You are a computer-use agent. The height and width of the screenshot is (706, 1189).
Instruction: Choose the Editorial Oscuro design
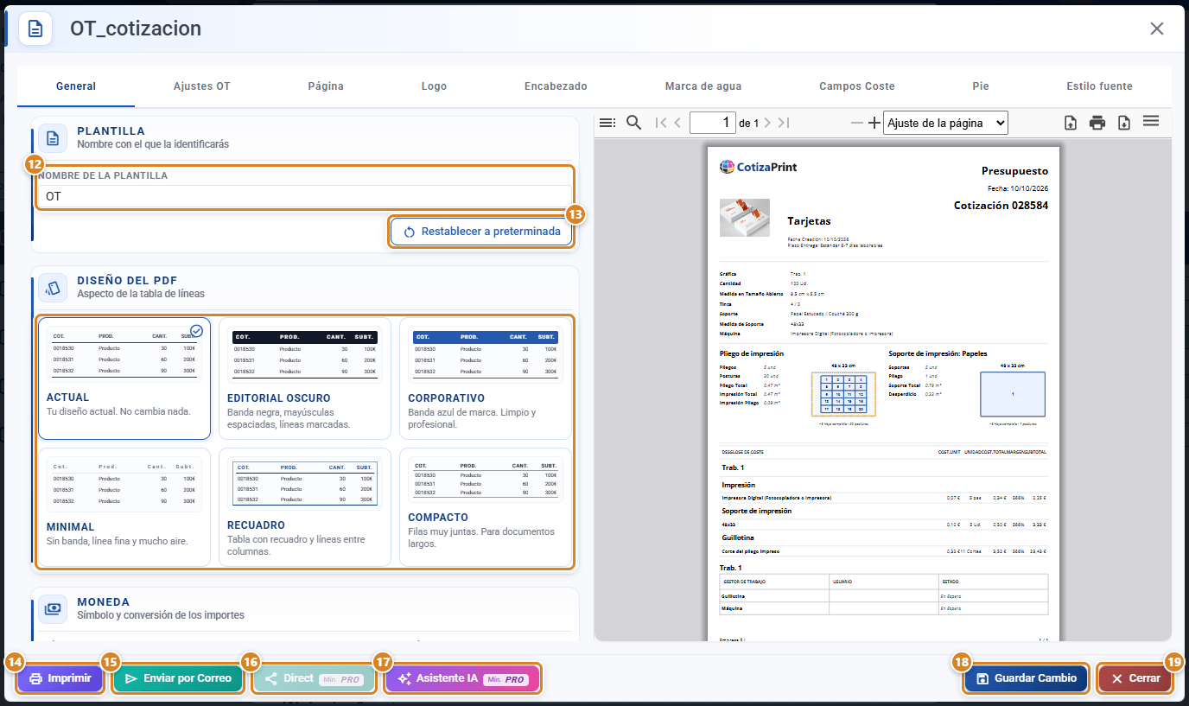point(305,378)
